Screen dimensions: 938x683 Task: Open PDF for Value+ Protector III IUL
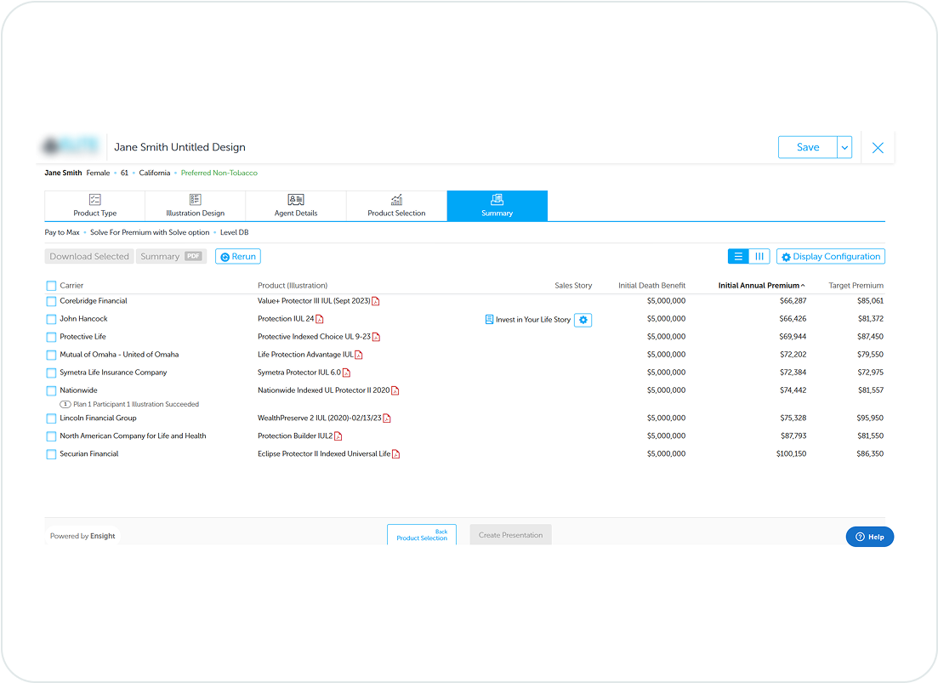coord(376,301)
